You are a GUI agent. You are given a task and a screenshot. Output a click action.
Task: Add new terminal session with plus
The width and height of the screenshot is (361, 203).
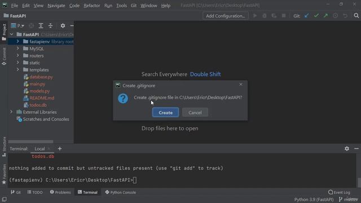click(x=60, y=149)
